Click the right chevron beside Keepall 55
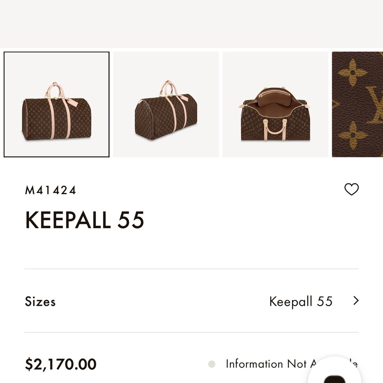Screen dimensions: 383x383 (x=356, y=301)
